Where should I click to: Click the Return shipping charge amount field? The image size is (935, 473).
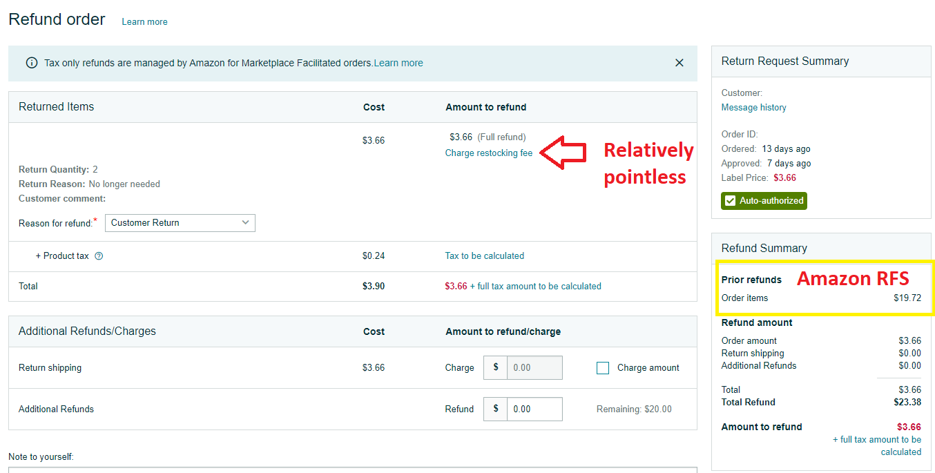[534, 367]
